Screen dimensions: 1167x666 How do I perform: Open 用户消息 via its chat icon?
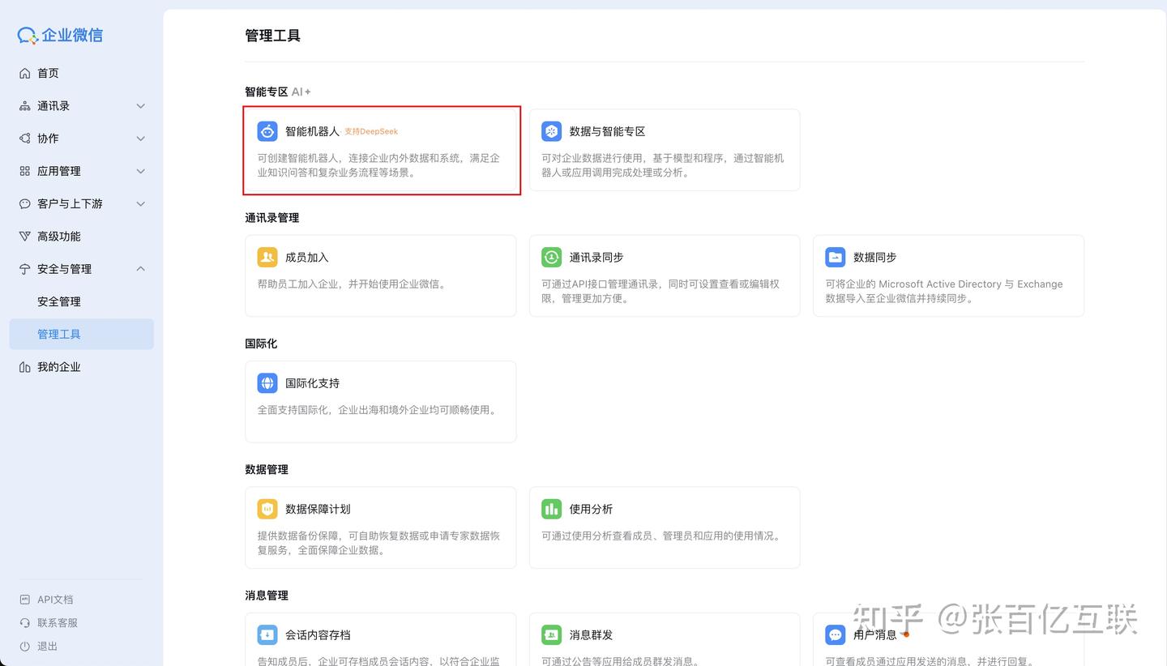click(835, 634)
